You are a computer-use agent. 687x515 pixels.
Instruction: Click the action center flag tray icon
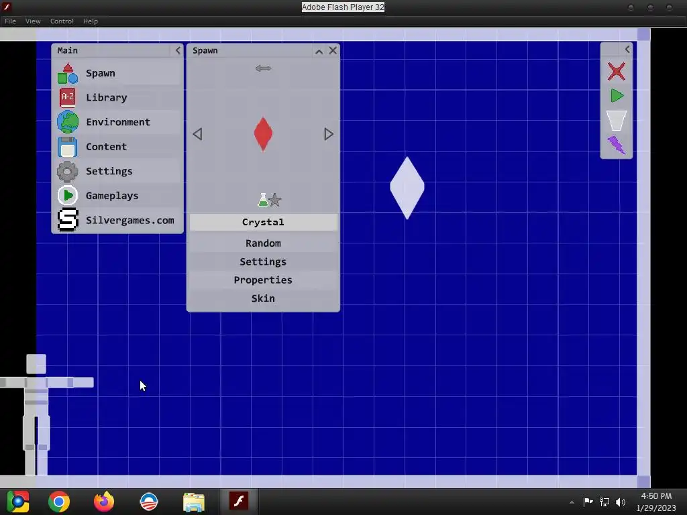[x=588, y=502]
